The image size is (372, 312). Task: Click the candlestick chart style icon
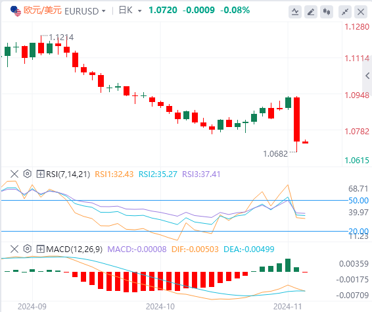(327, 12)
